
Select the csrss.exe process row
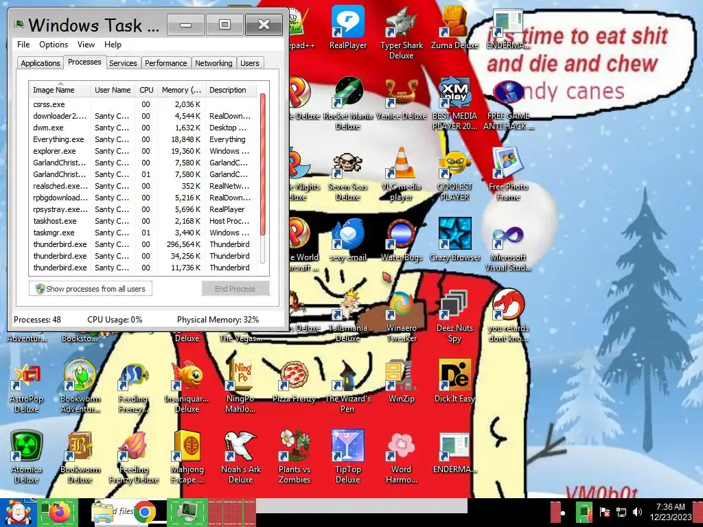[x=143, y=104]
